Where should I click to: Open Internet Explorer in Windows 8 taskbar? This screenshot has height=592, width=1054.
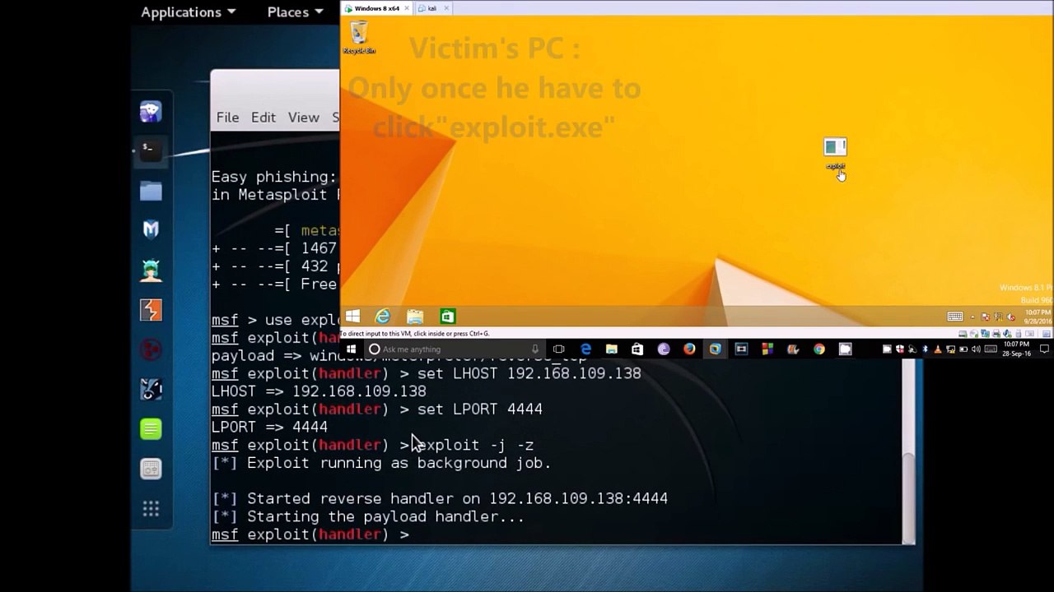point(383,317)
